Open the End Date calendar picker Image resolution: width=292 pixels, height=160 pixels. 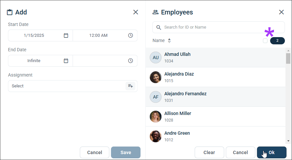click(66, 61)
